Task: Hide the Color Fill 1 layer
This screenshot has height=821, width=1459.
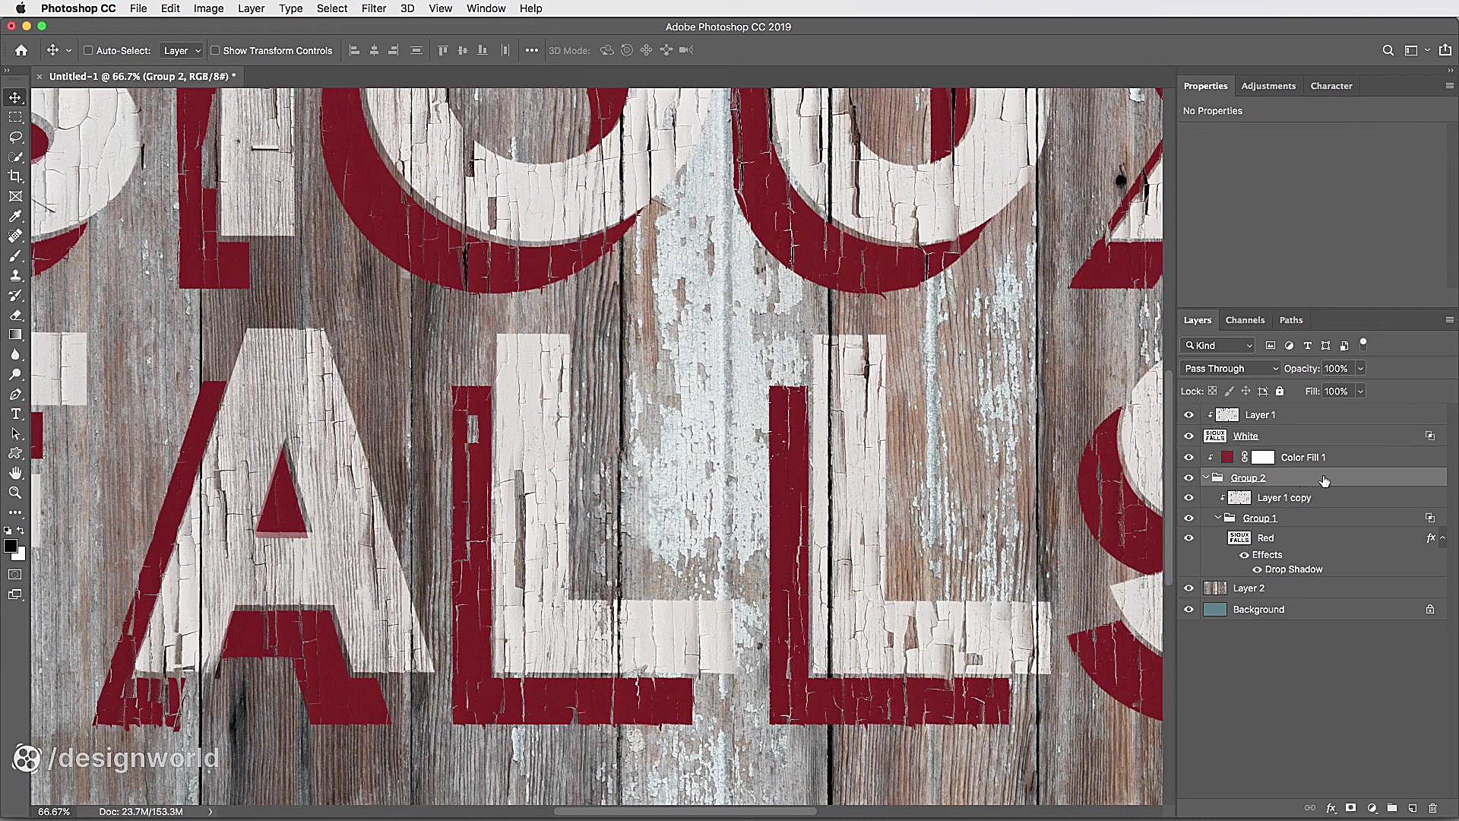Action: pyautogui.click(x=1189, y=458)
